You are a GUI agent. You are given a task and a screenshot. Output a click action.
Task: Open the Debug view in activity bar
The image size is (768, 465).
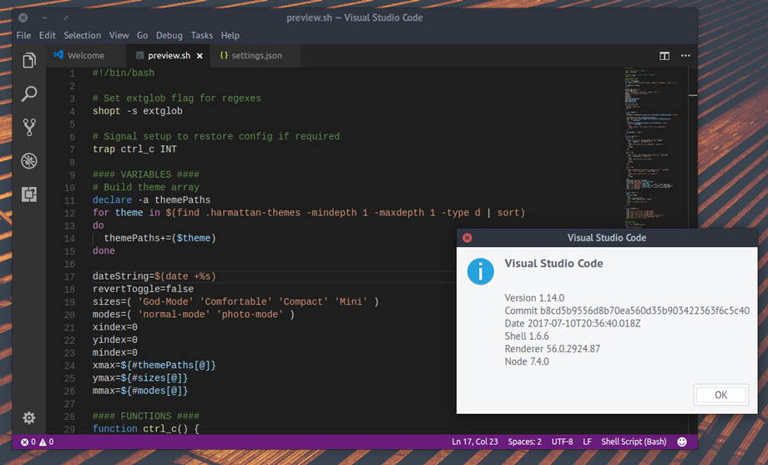point(29,161)
